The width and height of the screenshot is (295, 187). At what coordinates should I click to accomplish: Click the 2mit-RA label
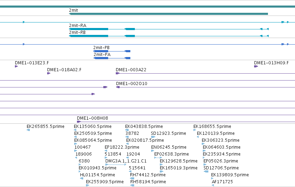pyautogui.click(x=78, y=26)
